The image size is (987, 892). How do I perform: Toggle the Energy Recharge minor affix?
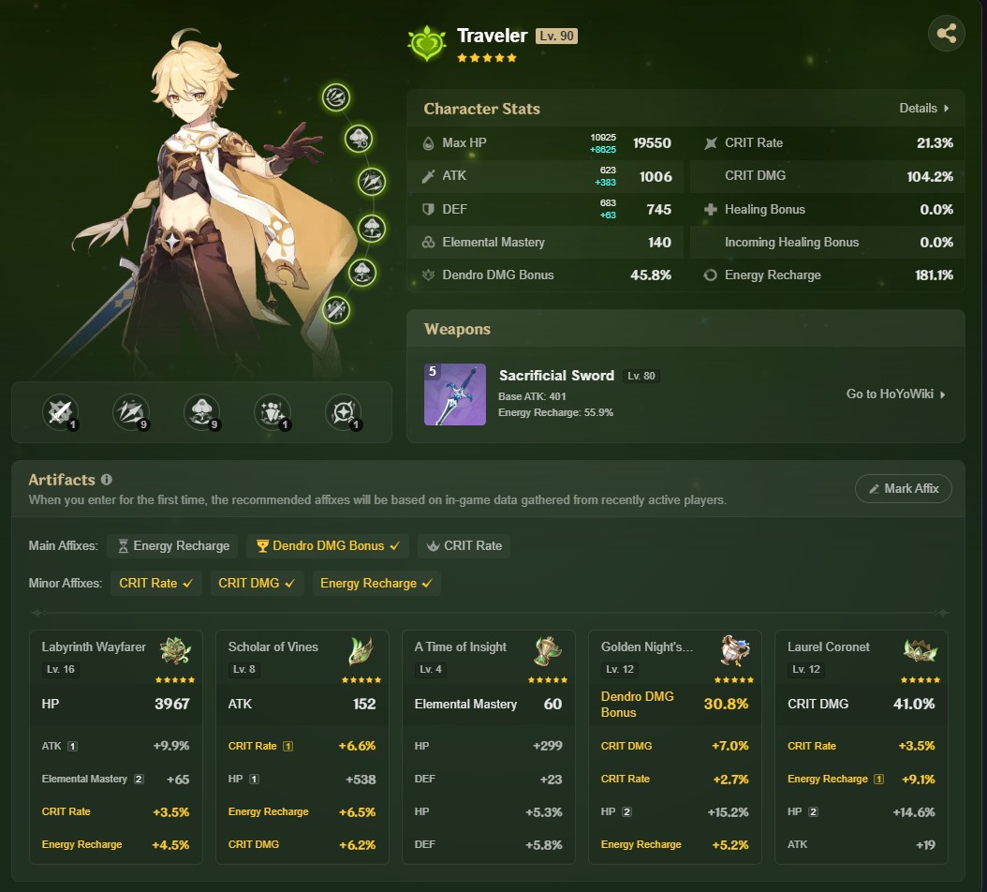[376, 584]
